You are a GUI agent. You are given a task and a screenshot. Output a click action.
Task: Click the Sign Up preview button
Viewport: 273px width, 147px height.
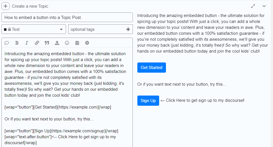pos(148,101)
